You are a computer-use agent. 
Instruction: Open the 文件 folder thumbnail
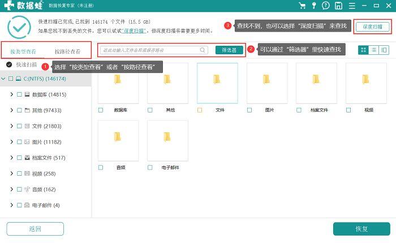[x=217, y=83]
